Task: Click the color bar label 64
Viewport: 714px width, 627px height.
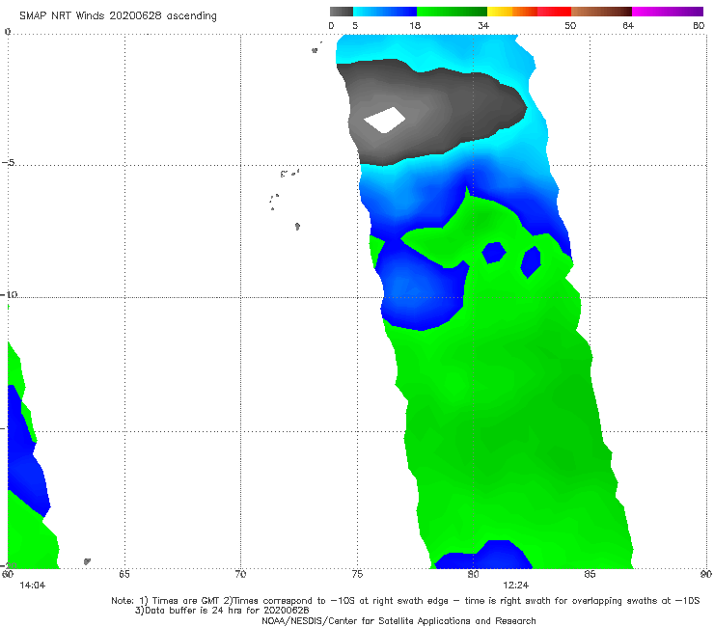Action: tap(628, 25)
